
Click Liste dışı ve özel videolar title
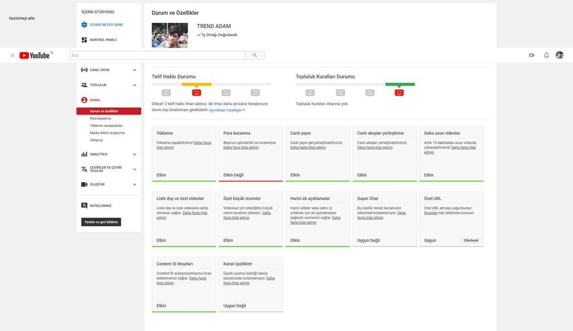pyautogui.click(x=180, y=199)
